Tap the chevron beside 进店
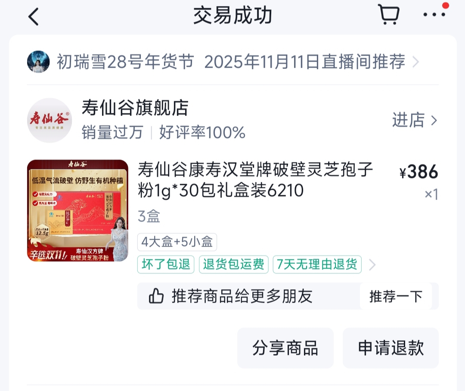This screenshot has height=391, width=465. [434, 120]
